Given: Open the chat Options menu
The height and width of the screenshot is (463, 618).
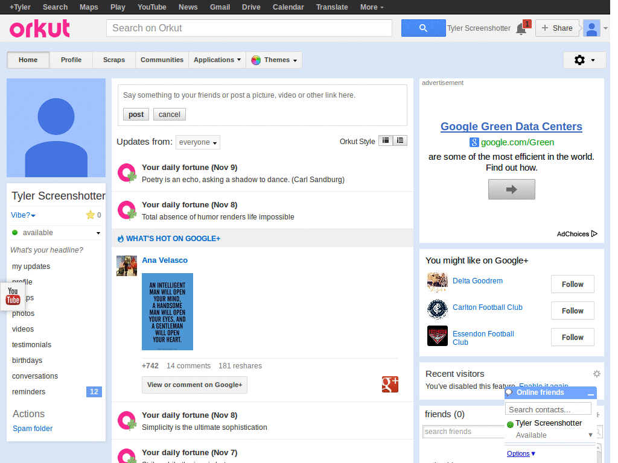Looking at the screenshot, I should pyautogui.click(x=521, y=453).
